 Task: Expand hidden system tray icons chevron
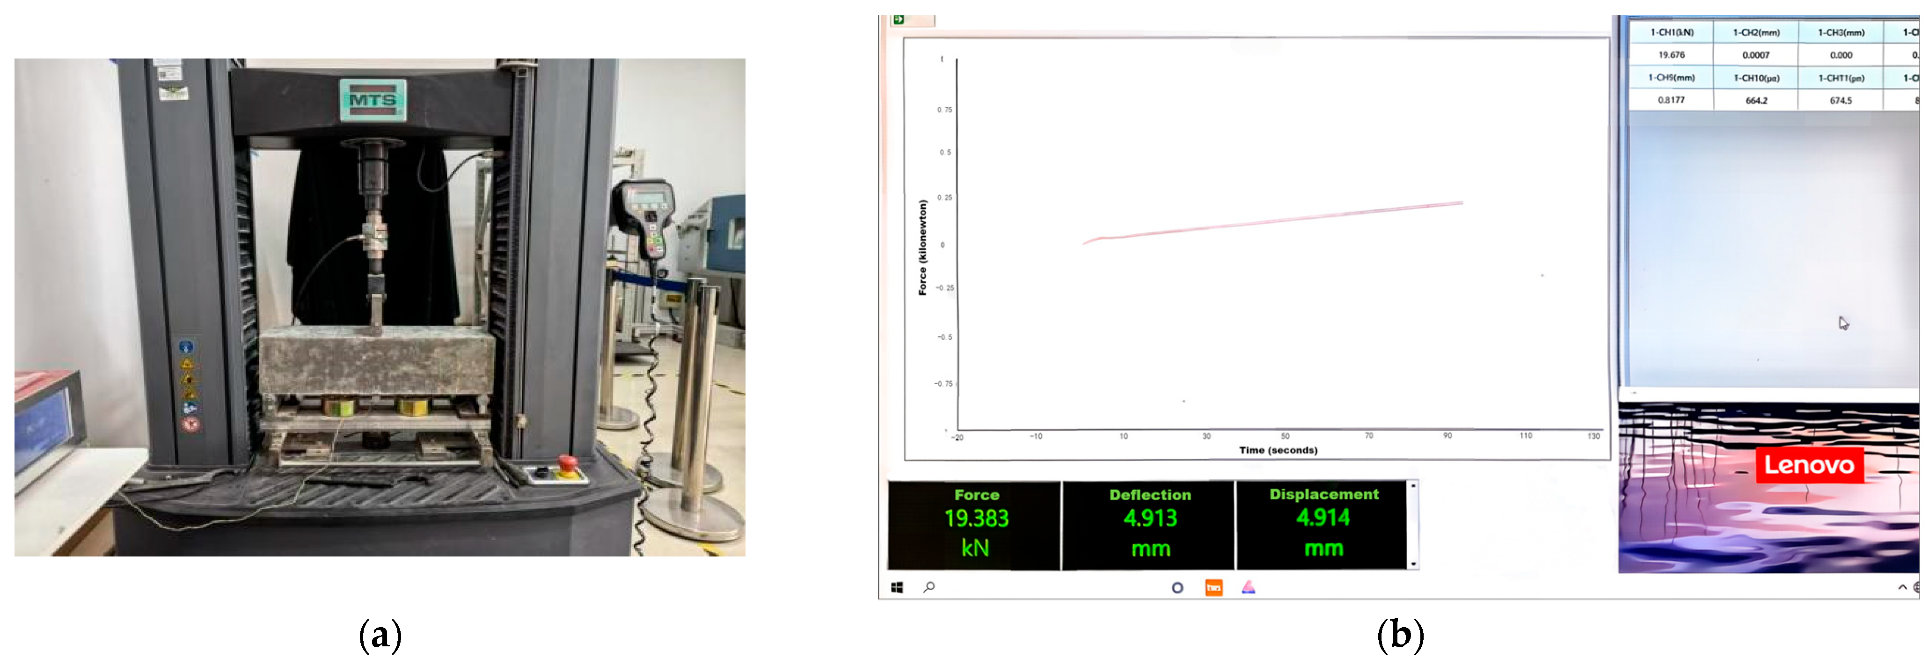(x=1902, y=588)
